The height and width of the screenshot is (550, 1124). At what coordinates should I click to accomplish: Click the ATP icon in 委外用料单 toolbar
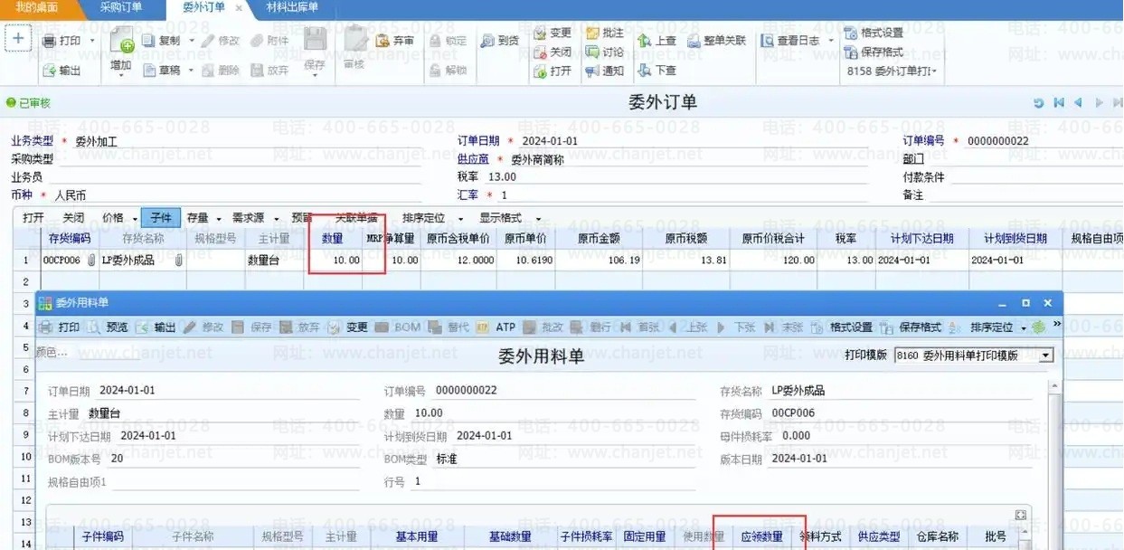click(x=482, y=327)
